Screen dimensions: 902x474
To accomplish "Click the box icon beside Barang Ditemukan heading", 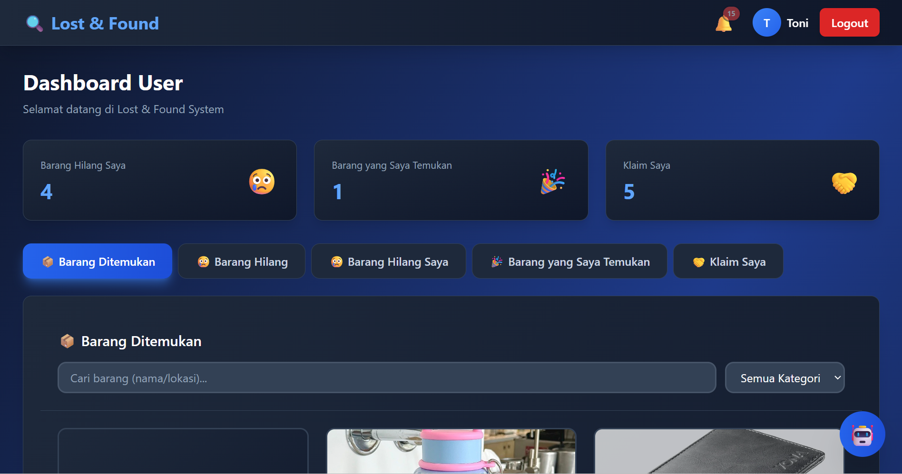I will tap(67, 341).
